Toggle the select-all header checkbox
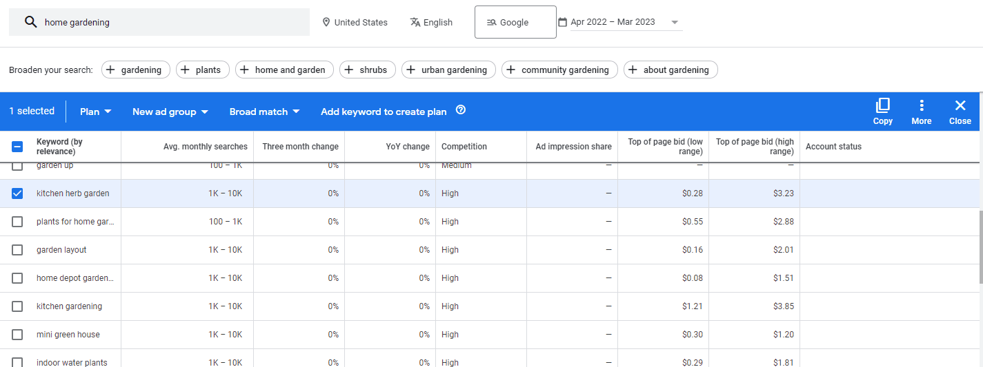This screenshot has width=983, height=367. [17, 147]
